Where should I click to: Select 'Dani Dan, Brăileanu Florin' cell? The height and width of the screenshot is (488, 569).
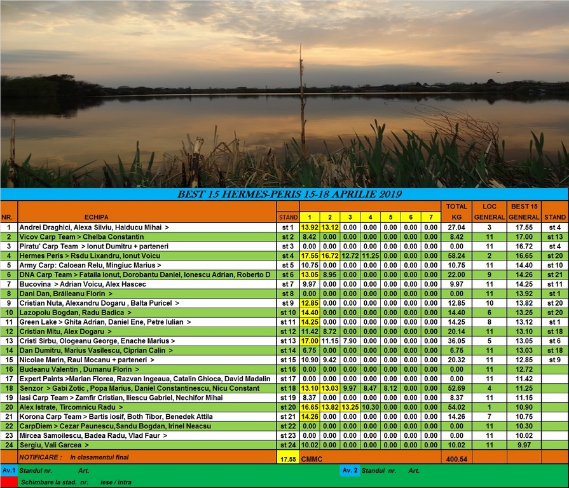point(147,294)
